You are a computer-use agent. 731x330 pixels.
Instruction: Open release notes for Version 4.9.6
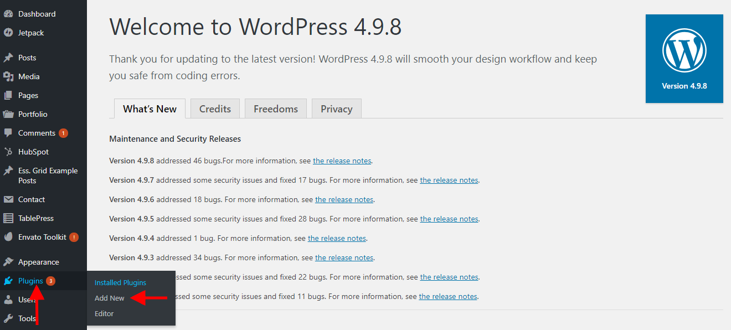coord(344,199)
